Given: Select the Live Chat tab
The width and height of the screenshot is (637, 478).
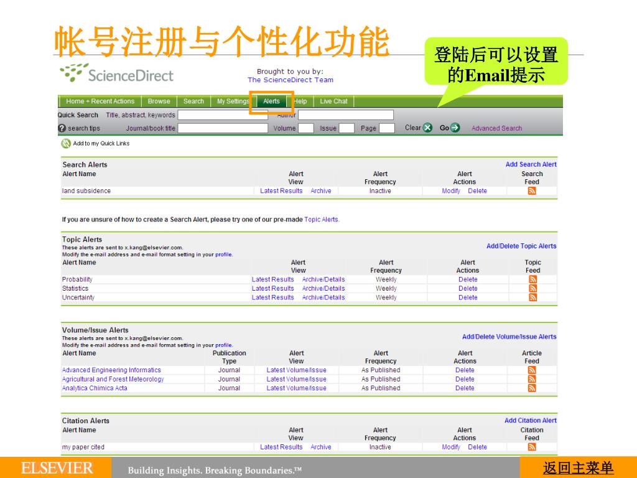Looking at the screenshot, I should click(x=333, y=101).
